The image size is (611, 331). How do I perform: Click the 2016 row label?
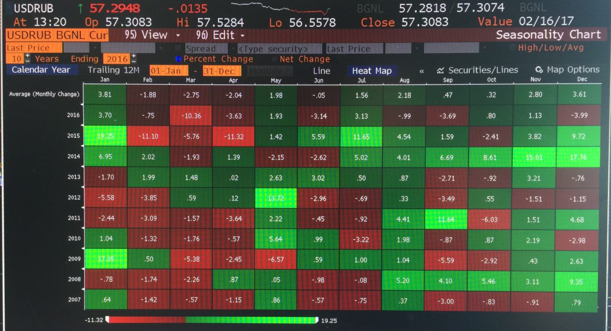pos(73,115)
